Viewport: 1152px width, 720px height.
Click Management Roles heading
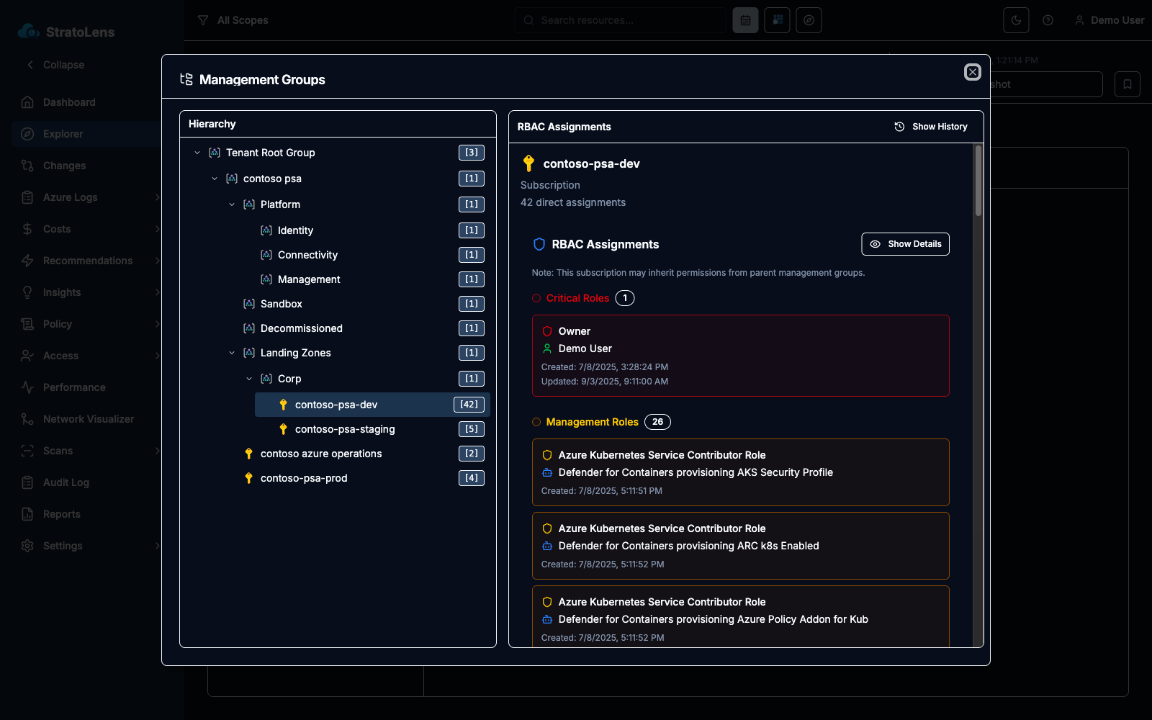(592, 422)
